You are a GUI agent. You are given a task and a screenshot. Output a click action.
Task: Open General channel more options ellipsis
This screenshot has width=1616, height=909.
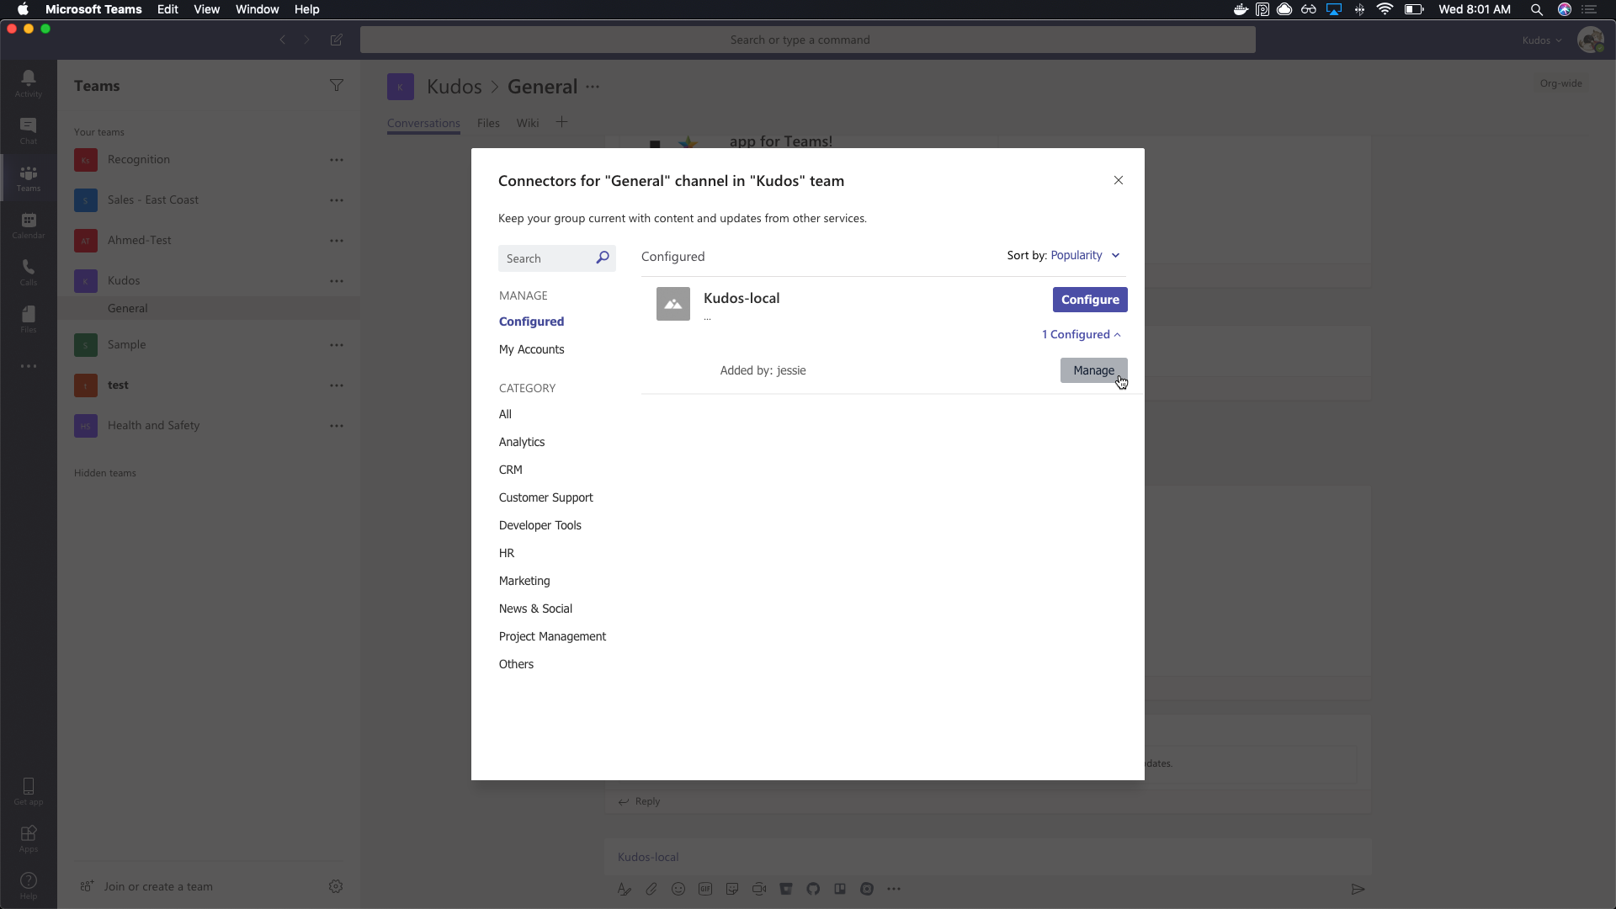[593, 87]
